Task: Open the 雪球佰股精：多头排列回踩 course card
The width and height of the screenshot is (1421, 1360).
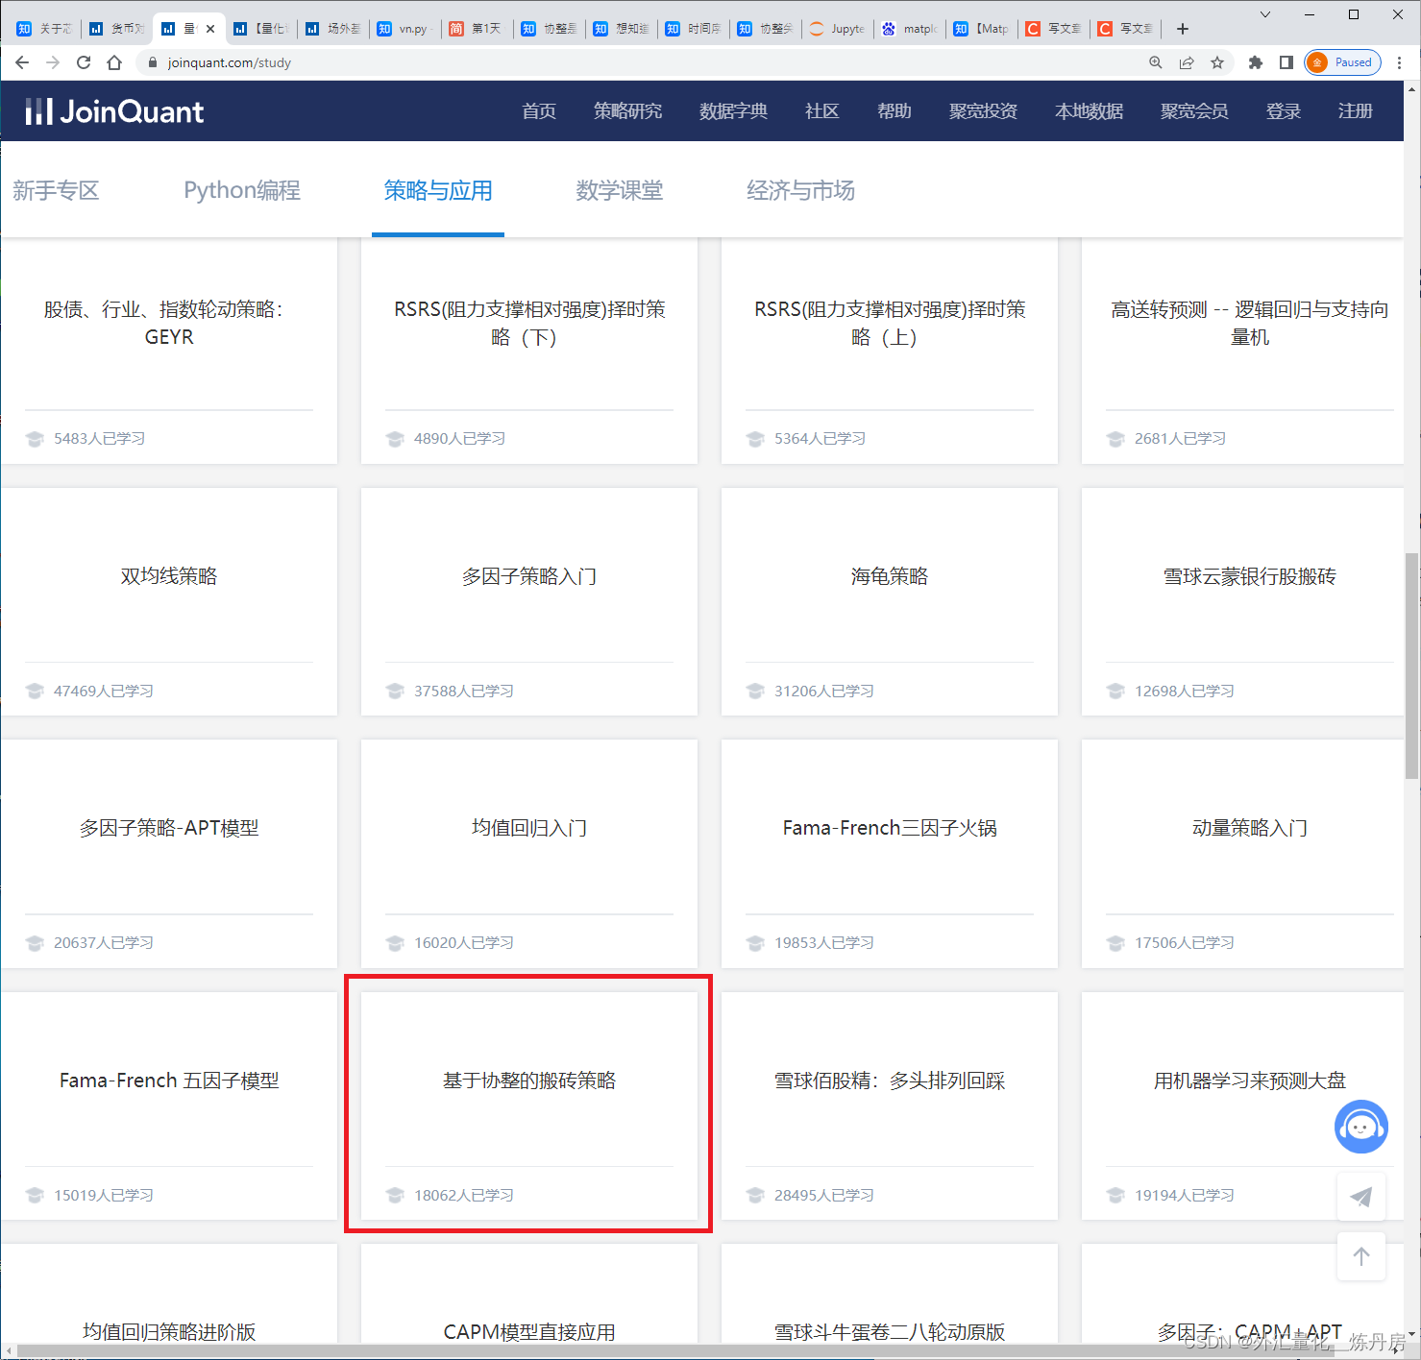Action: (890, 1105)
